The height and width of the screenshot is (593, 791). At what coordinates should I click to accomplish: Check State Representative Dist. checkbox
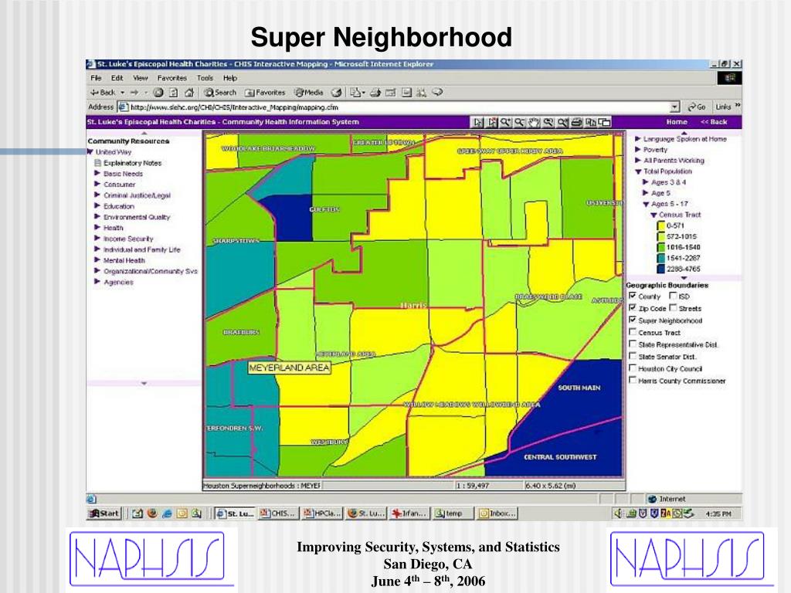tap(632, 344)
